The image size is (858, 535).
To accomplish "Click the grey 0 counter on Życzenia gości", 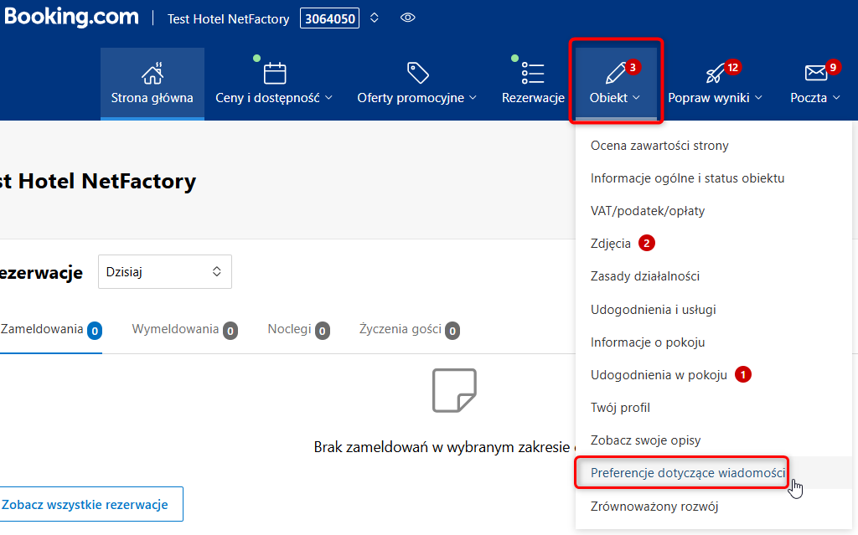I will [x=452, y=331].
